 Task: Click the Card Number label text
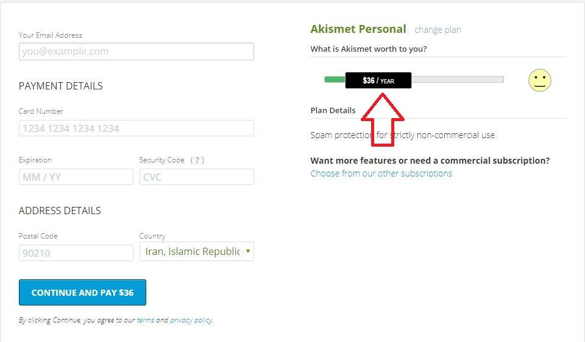coord(41,111)
